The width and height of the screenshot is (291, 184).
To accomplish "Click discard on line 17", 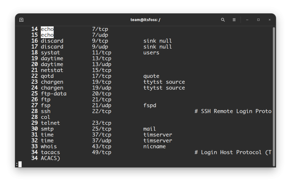I will click(52, 47).
